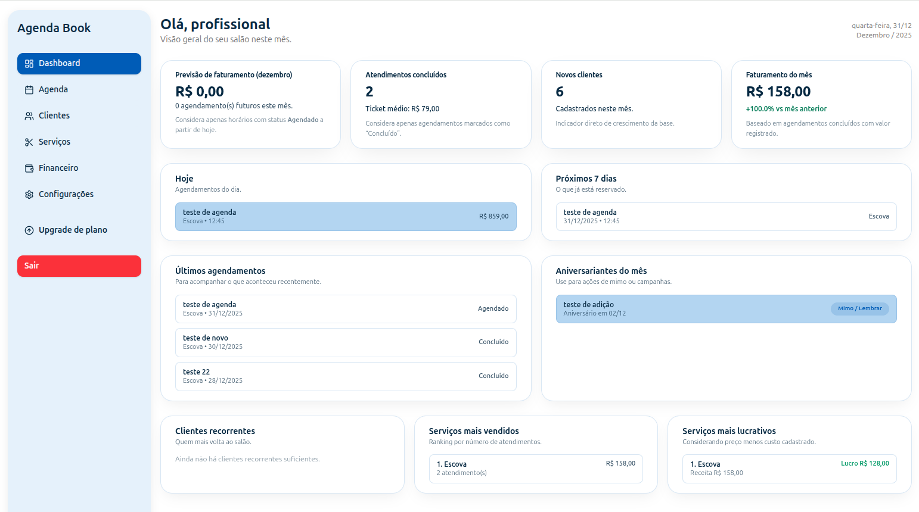This screenshot has height=512, width=919.
Task: Click the scissors icon beside Serviços
Action: 29,142
